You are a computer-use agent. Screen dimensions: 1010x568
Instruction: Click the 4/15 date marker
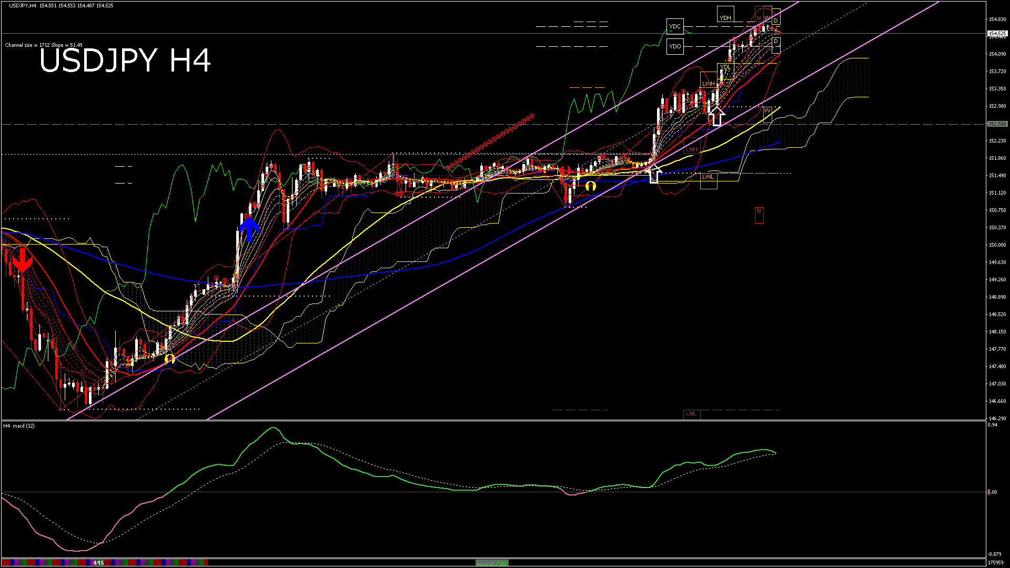(98, 563)
